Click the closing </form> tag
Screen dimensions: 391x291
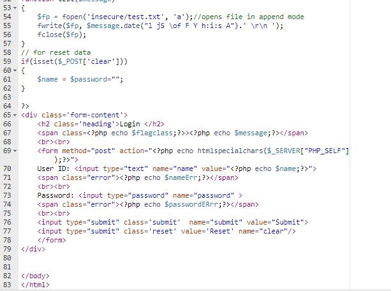pyautogui.click(x=52, y=241)
